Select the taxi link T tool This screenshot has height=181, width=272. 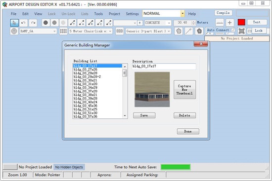pos(72,23)
